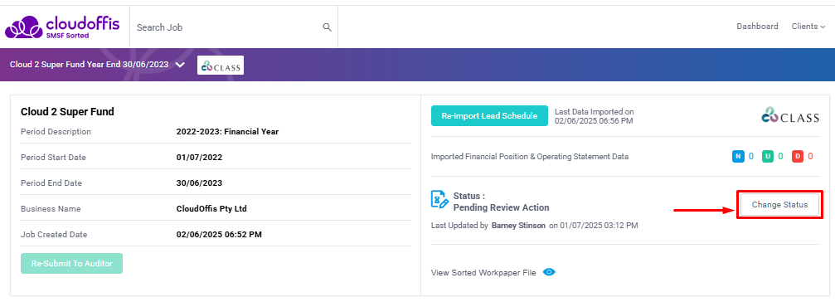Go to the Dashboard

click(x=757, y=26)
